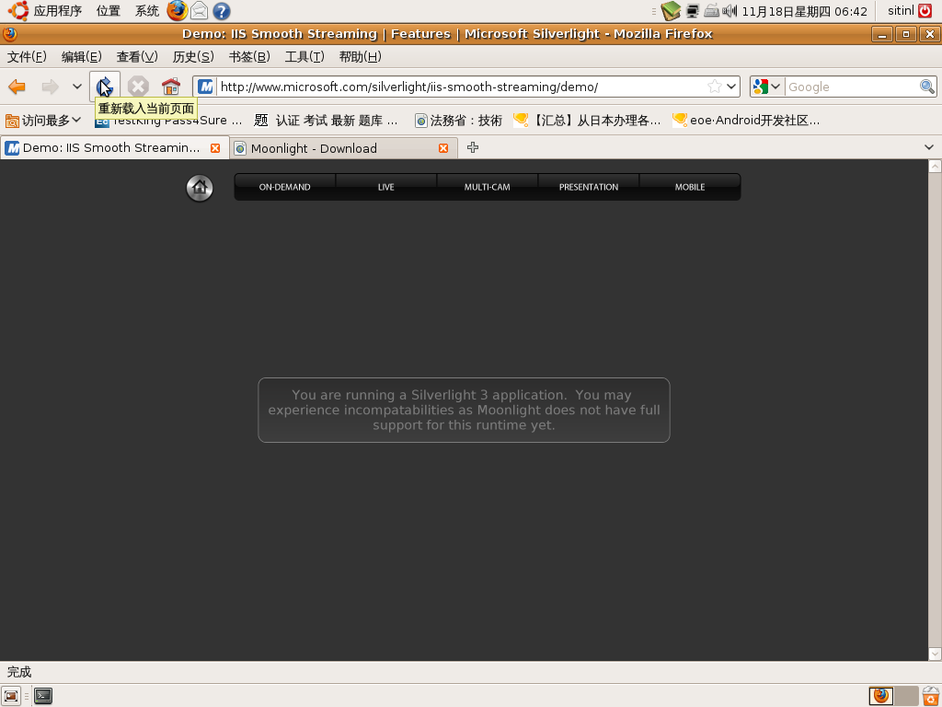Reload the current page
This screenshot has height=707, width=942.
coord(105,87)
